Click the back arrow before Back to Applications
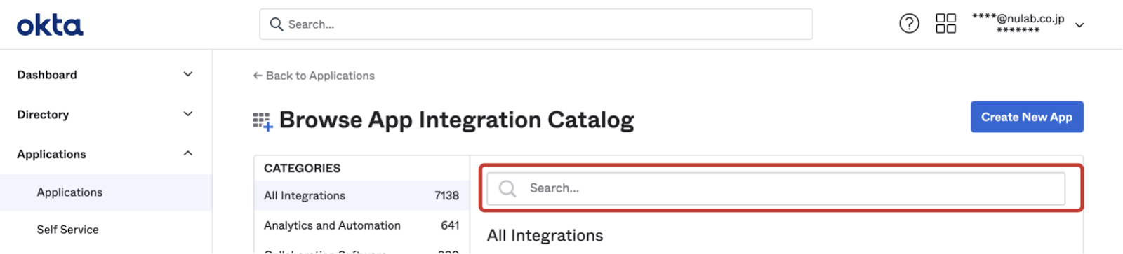Image resolution: width=1123 pixels, height=254 pixels. (258, 76)
